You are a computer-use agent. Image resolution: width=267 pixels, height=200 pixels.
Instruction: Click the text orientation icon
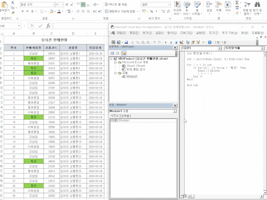(95, 4)
